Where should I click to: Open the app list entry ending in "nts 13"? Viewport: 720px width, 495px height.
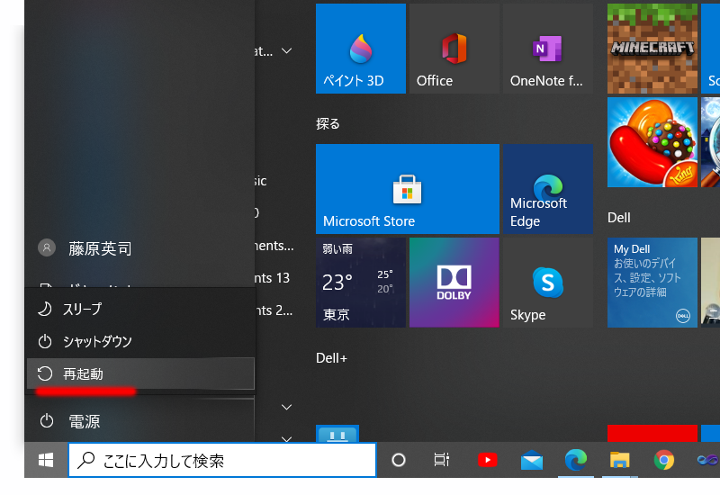(x=274, y=278)
